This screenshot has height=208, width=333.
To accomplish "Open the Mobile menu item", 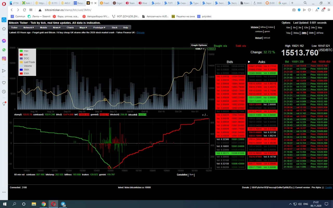I will coord(43,28).
